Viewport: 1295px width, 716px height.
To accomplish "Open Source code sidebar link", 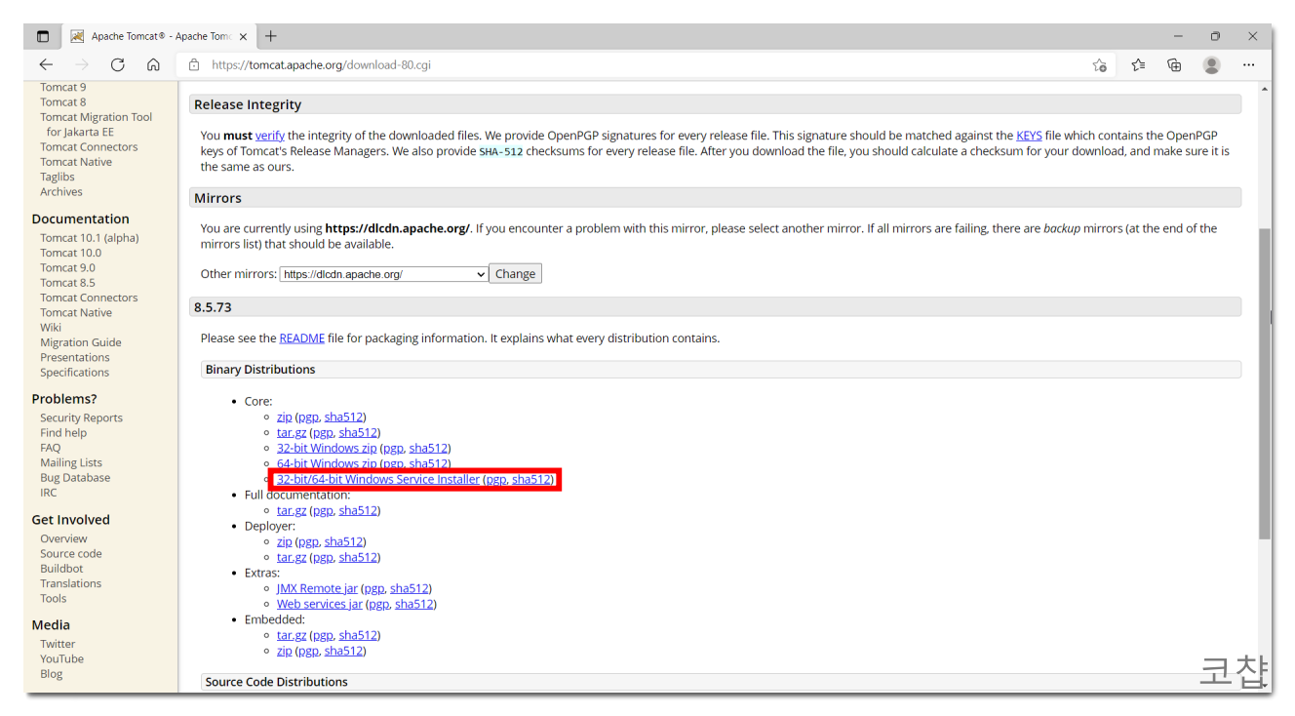I will click(x=71, y=553).
